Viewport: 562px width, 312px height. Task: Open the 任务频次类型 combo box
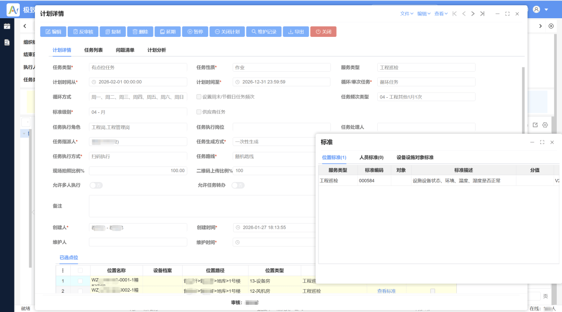click(x=426, y=97)
